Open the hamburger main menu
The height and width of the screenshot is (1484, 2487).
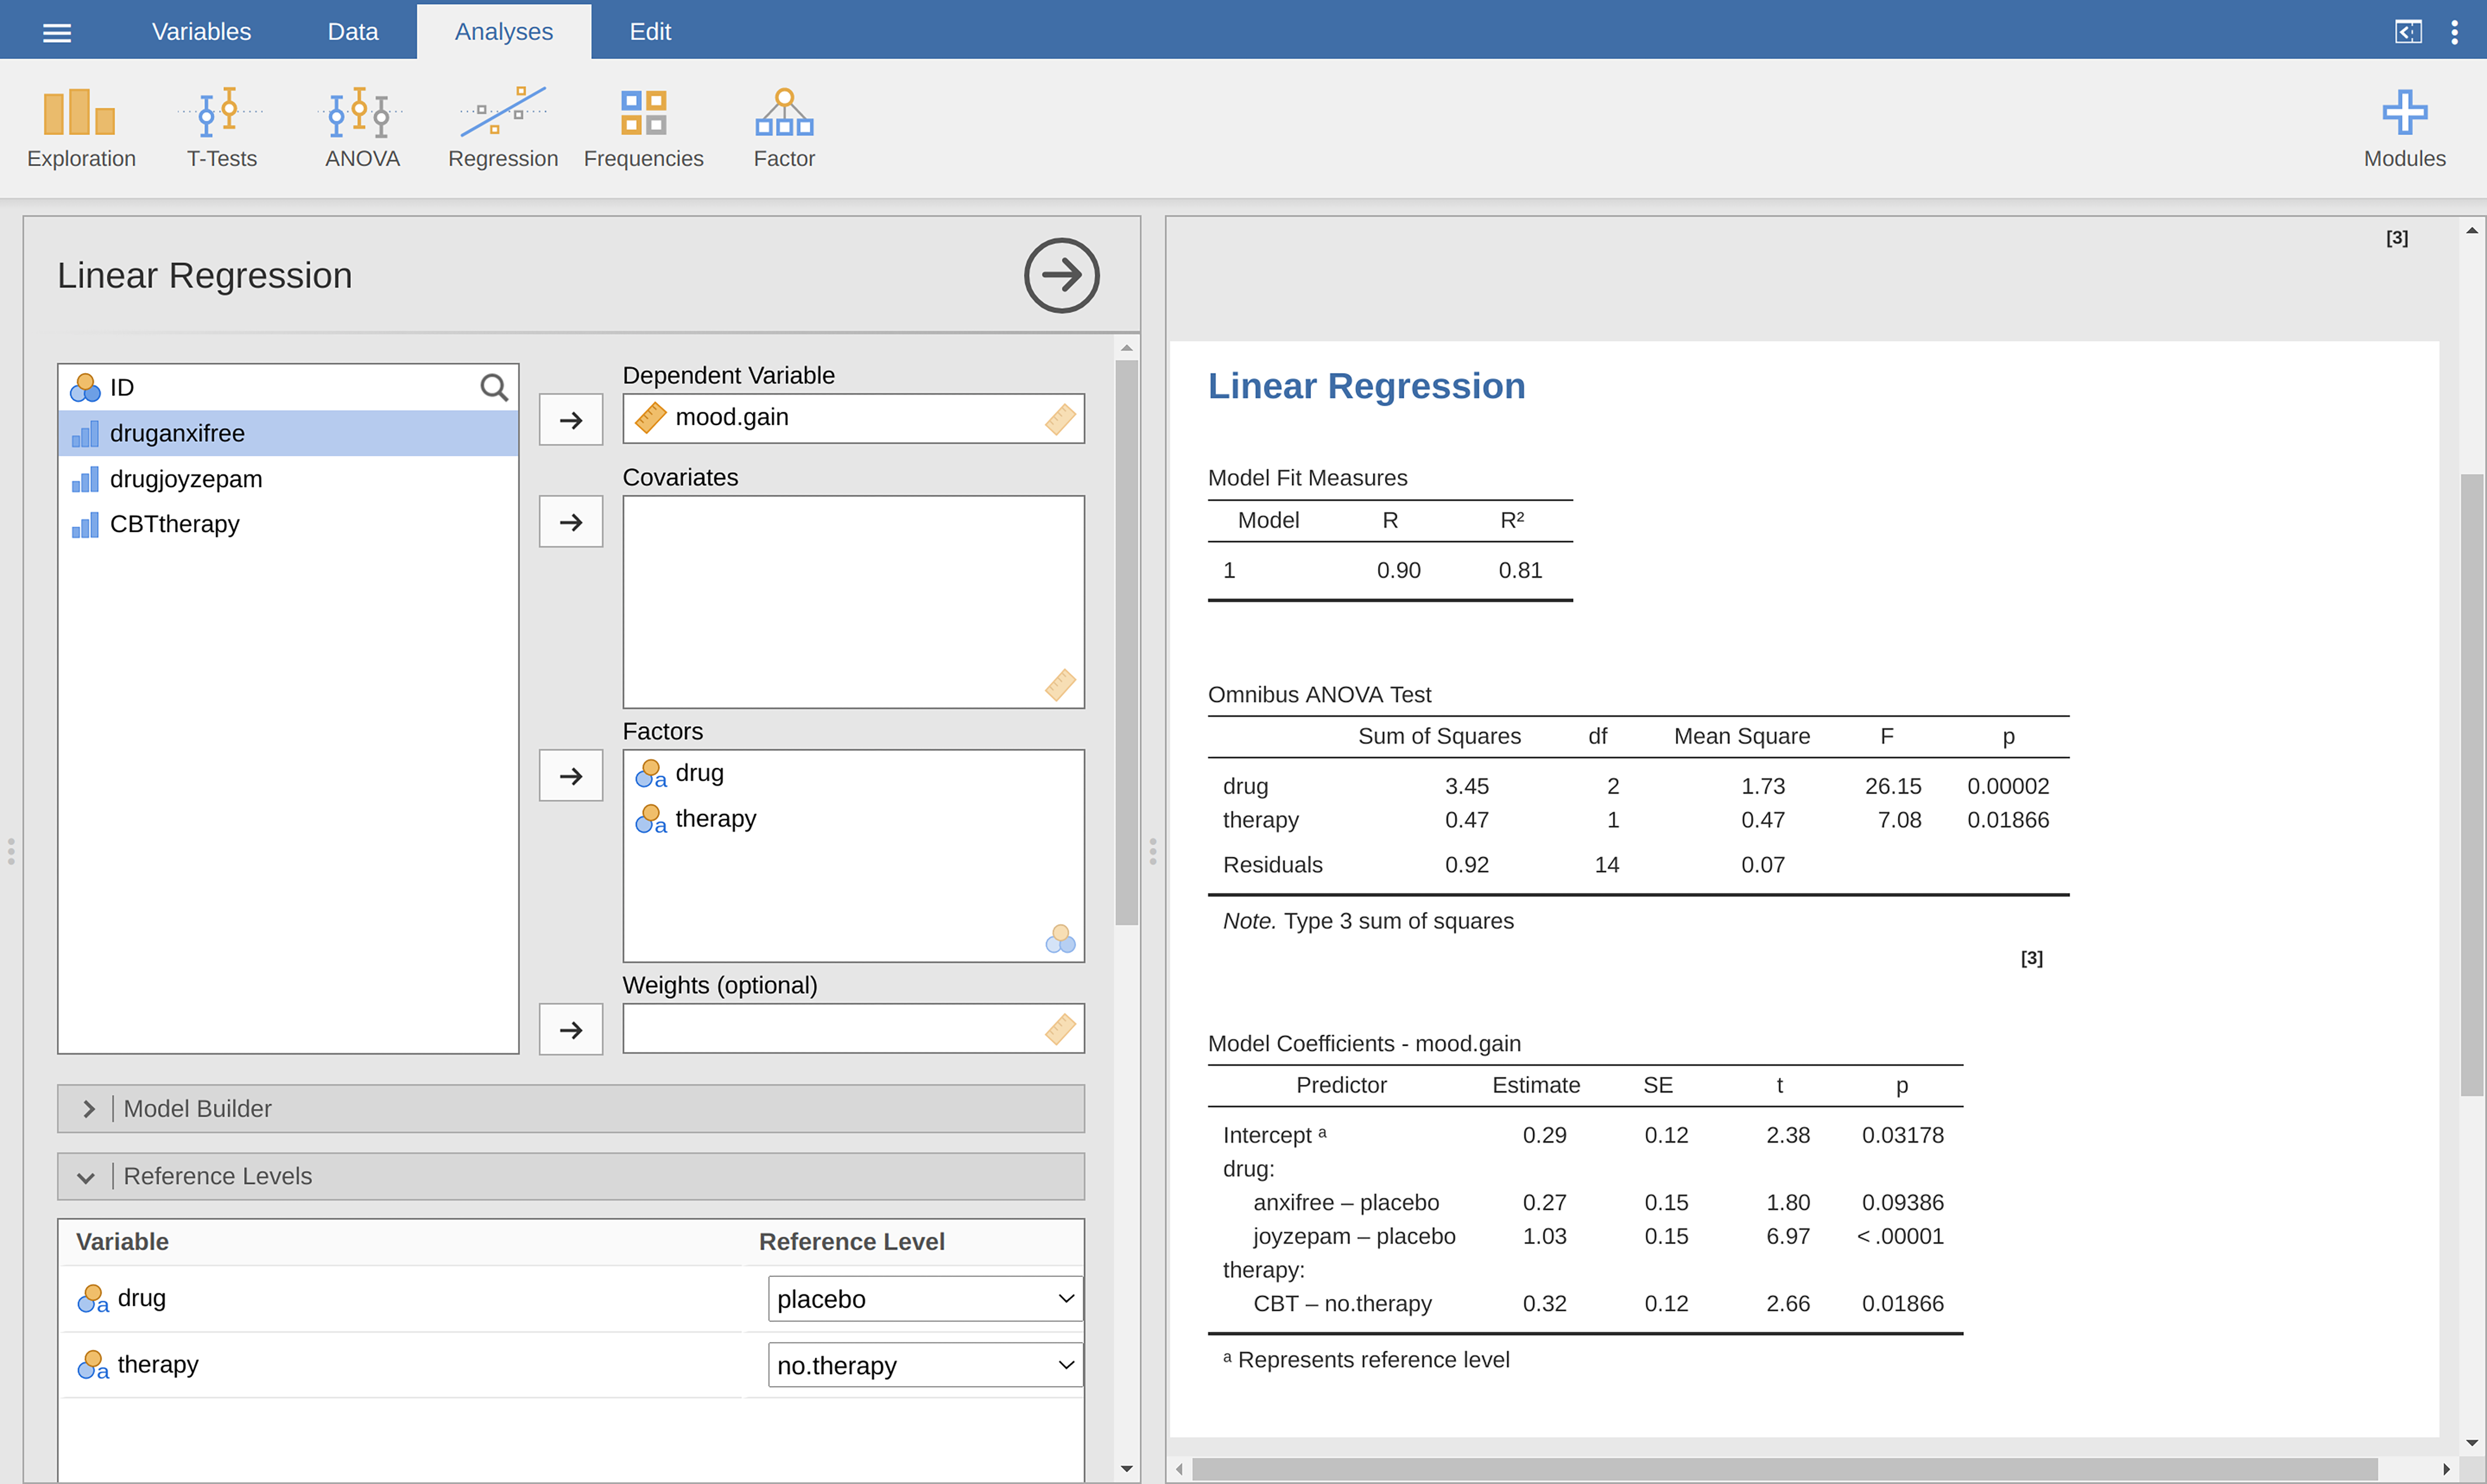click(57, 32)
